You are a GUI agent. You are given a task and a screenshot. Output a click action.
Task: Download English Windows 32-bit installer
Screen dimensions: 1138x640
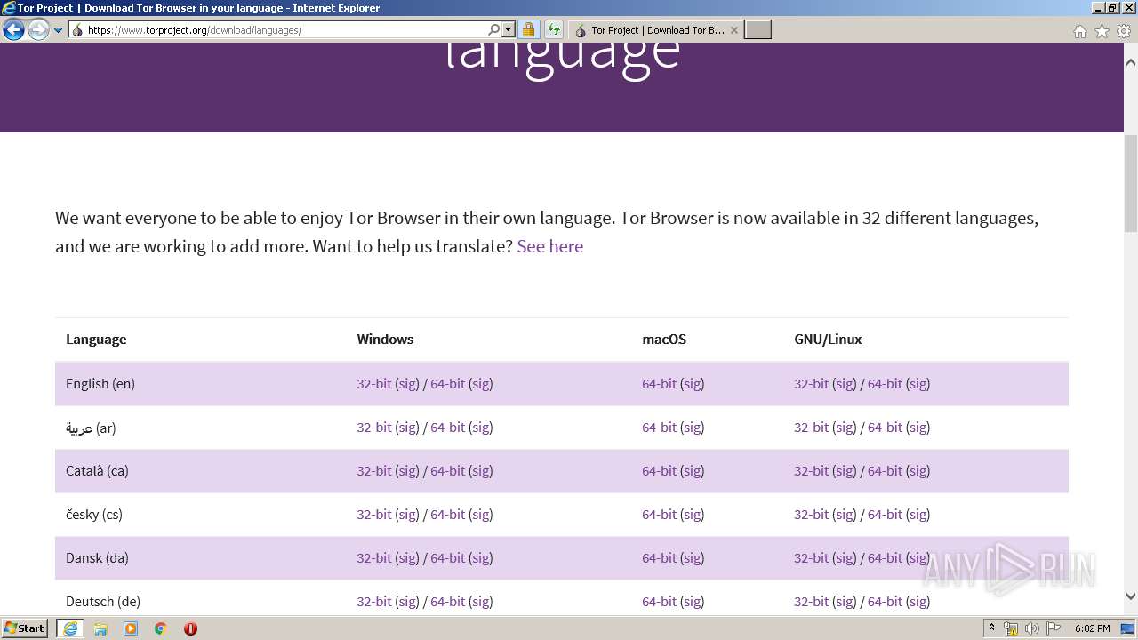point(373,384)
